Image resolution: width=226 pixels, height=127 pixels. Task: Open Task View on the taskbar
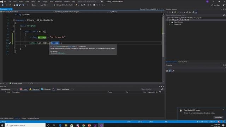[x=54, y=126]
